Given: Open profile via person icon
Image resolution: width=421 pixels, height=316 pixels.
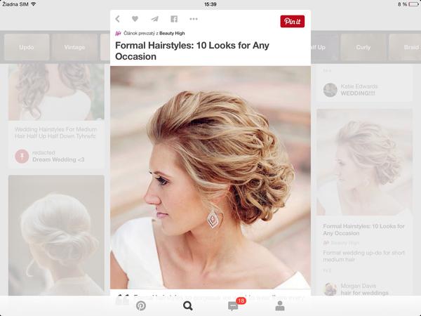Looking at the screenshot, I should click(280, 305).
